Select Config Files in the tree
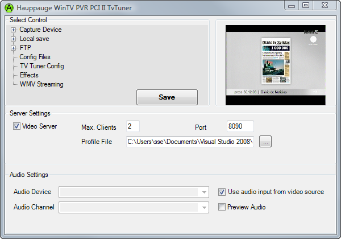Image resolution: width=341 pixels, height=239 pixels. tap(35, 57)
